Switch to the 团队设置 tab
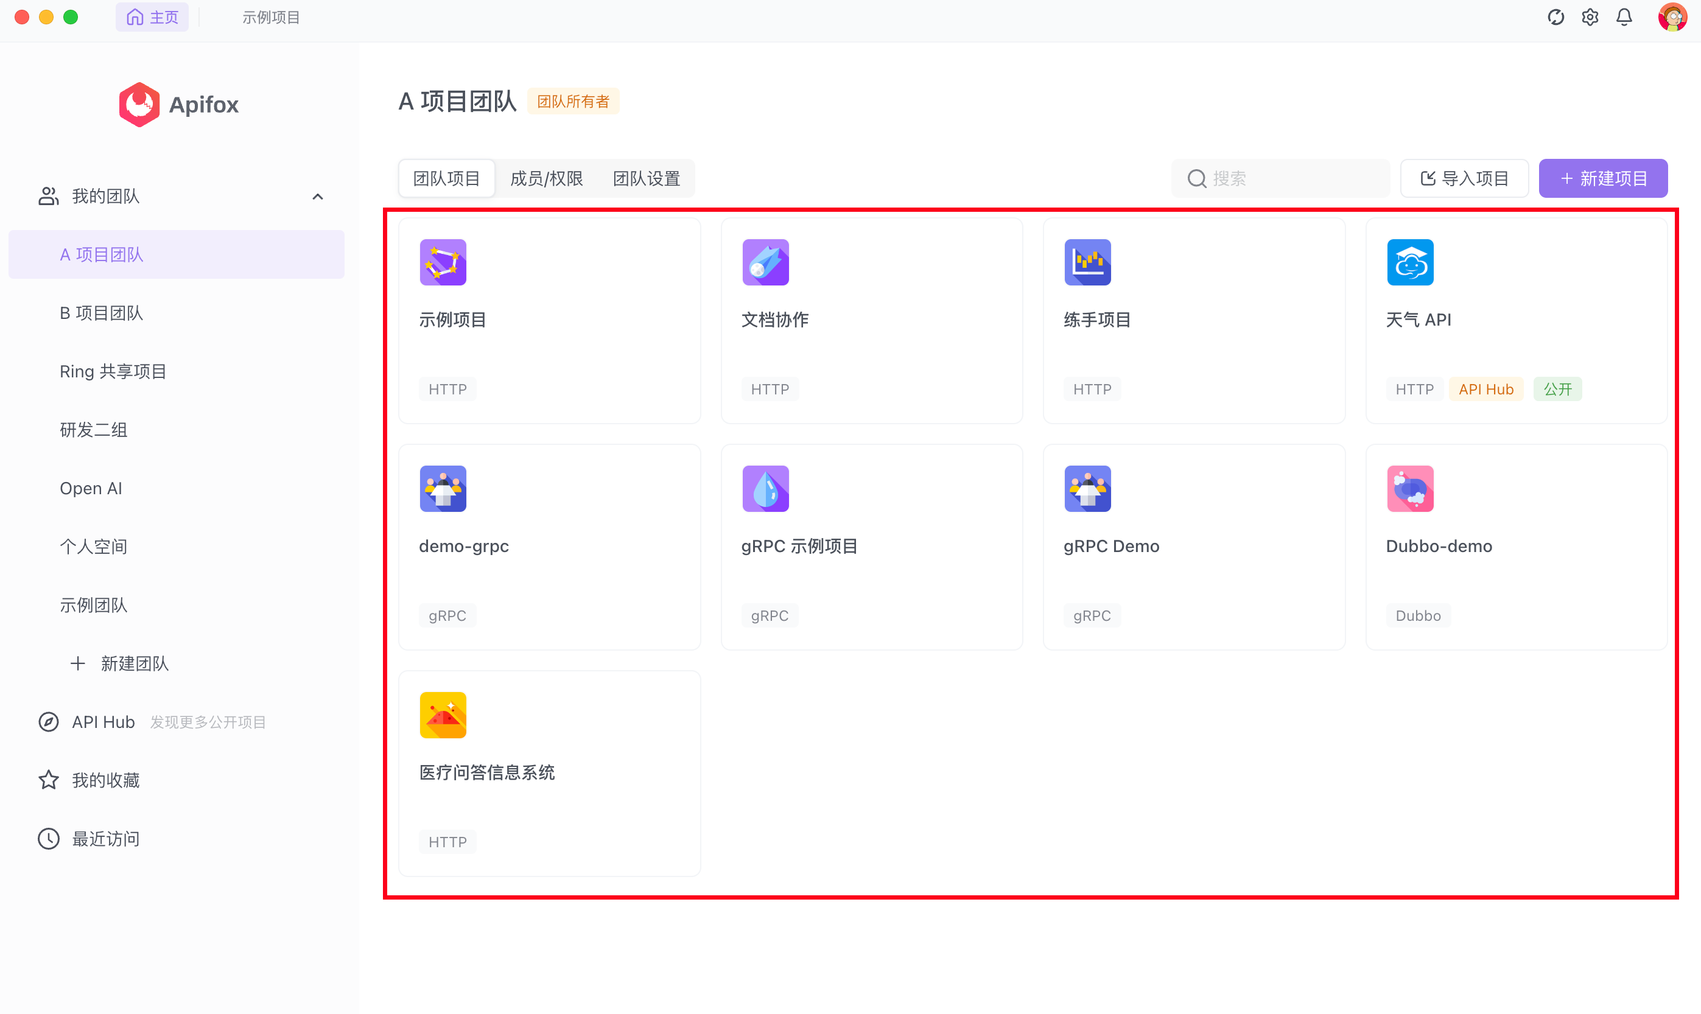The width and height of the screenshot is (1701, 1014). pos(646,178)
